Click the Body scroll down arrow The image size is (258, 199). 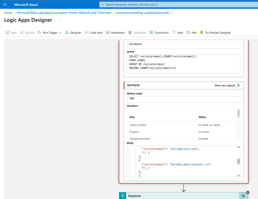[238, 176]
